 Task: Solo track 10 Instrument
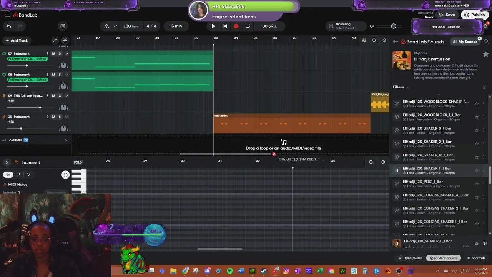(60, 117)
